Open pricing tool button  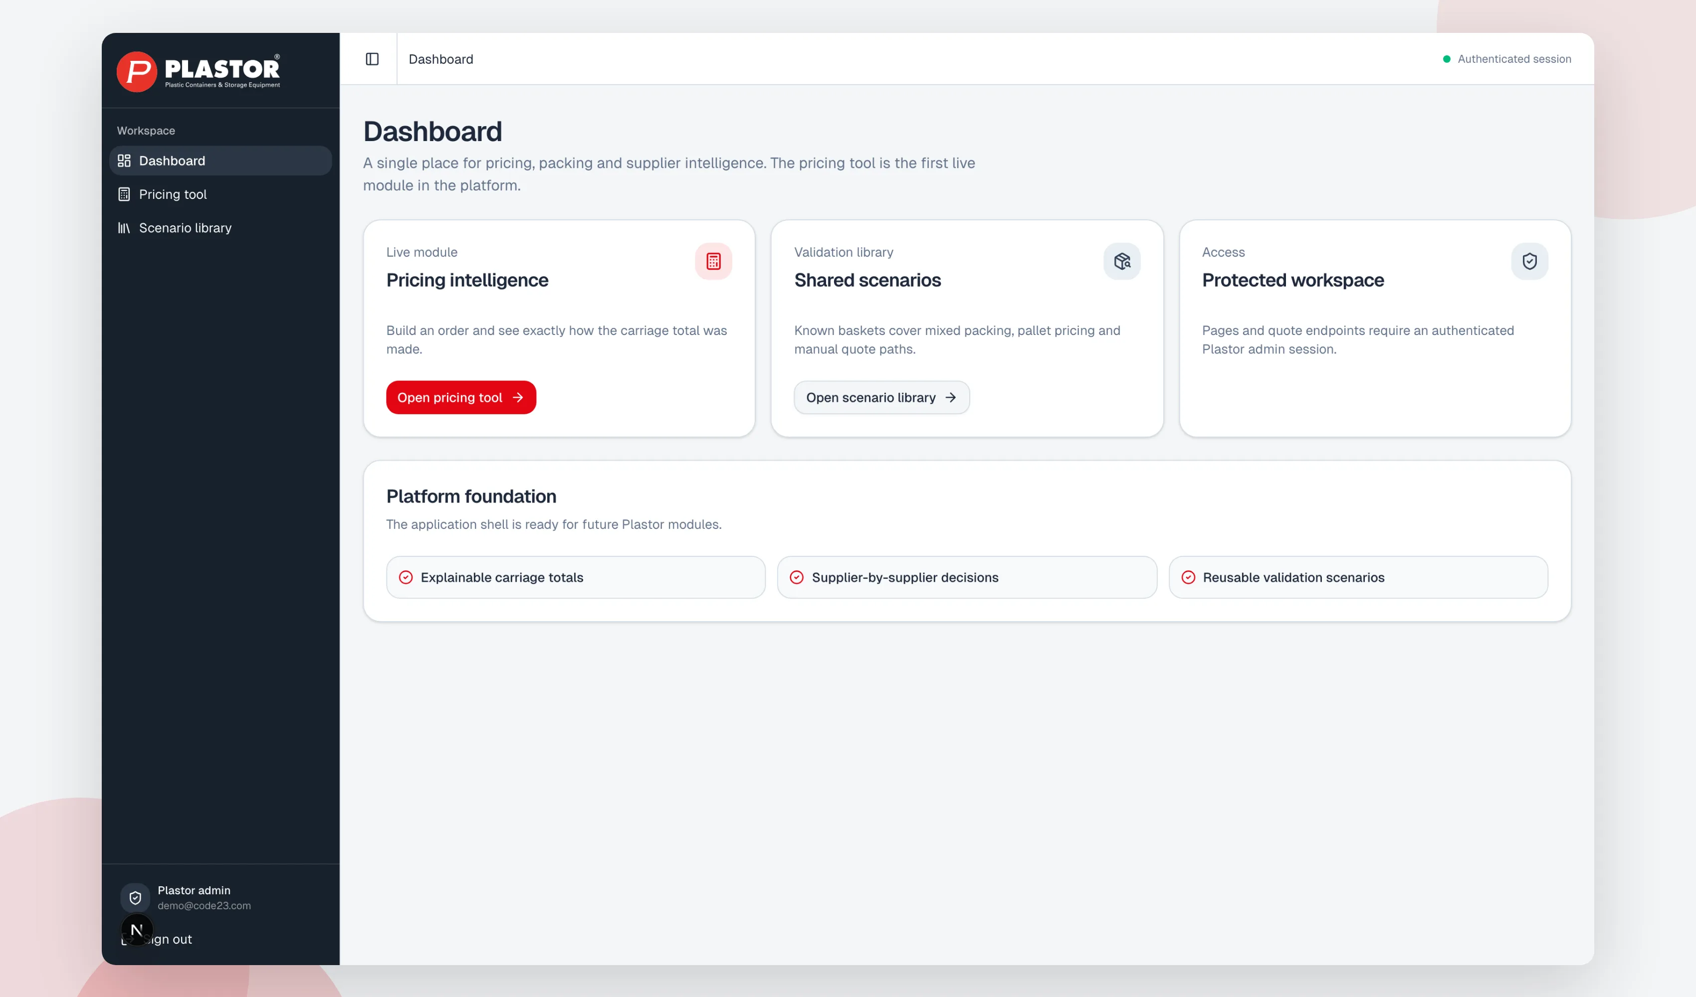(461, 398)
